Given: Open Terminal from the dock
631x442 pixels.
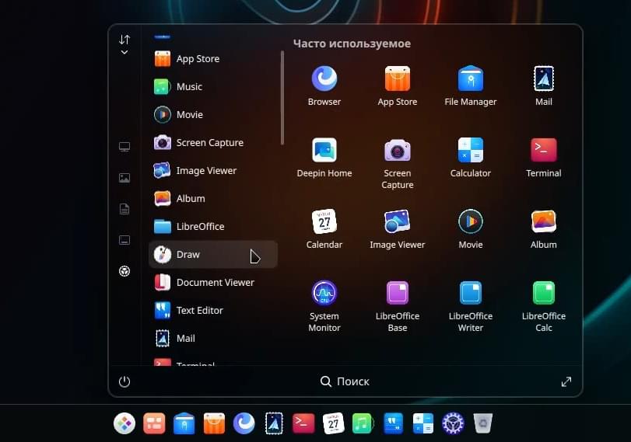Looking at the screenshot, I should (303, 423).
